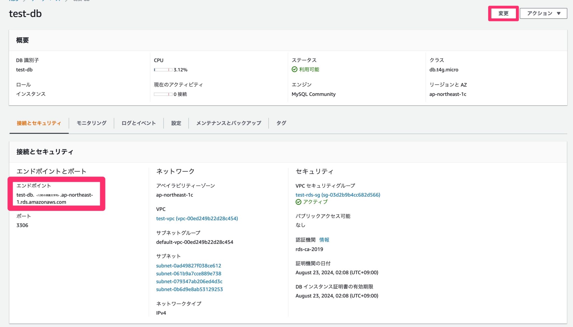The image size is (573, 327).
Task: Open the アクション dropdown menu
Action: click(543, 13)
